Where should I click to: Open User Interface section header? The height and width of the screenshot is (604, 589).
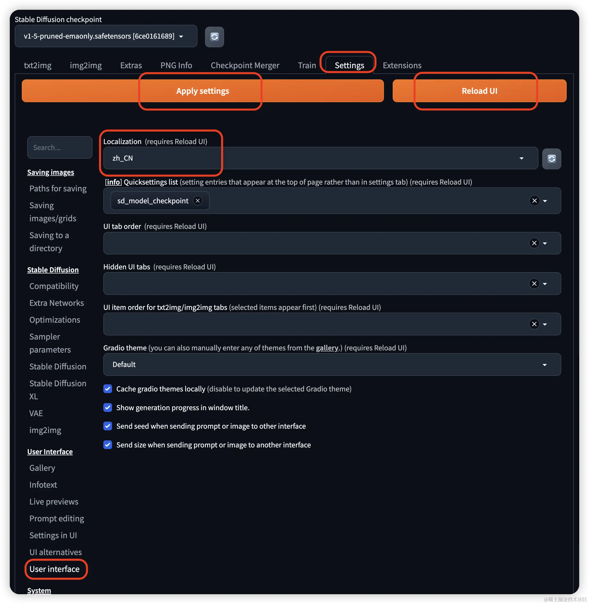point(50,452)
